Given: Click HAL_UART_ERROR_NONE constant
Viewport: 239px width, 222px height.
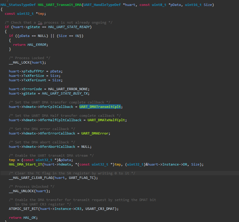Looking at the screenshot, I should tap(68, 89).
